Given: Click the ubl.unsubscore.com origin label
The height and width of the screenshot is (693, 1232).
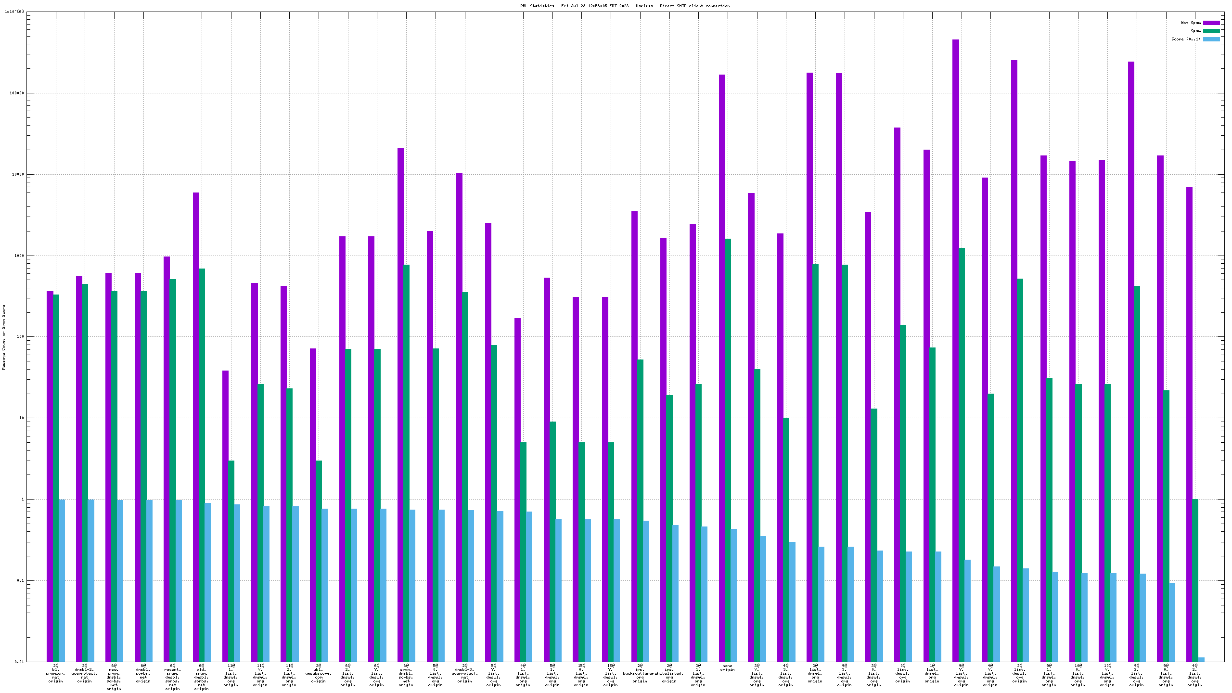Looking at the screenshot, I should point(318,673).
